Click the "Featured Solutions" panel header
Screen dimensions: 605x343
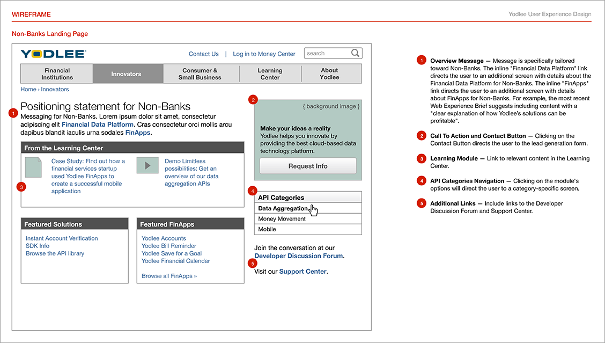[x=75, y=224]
